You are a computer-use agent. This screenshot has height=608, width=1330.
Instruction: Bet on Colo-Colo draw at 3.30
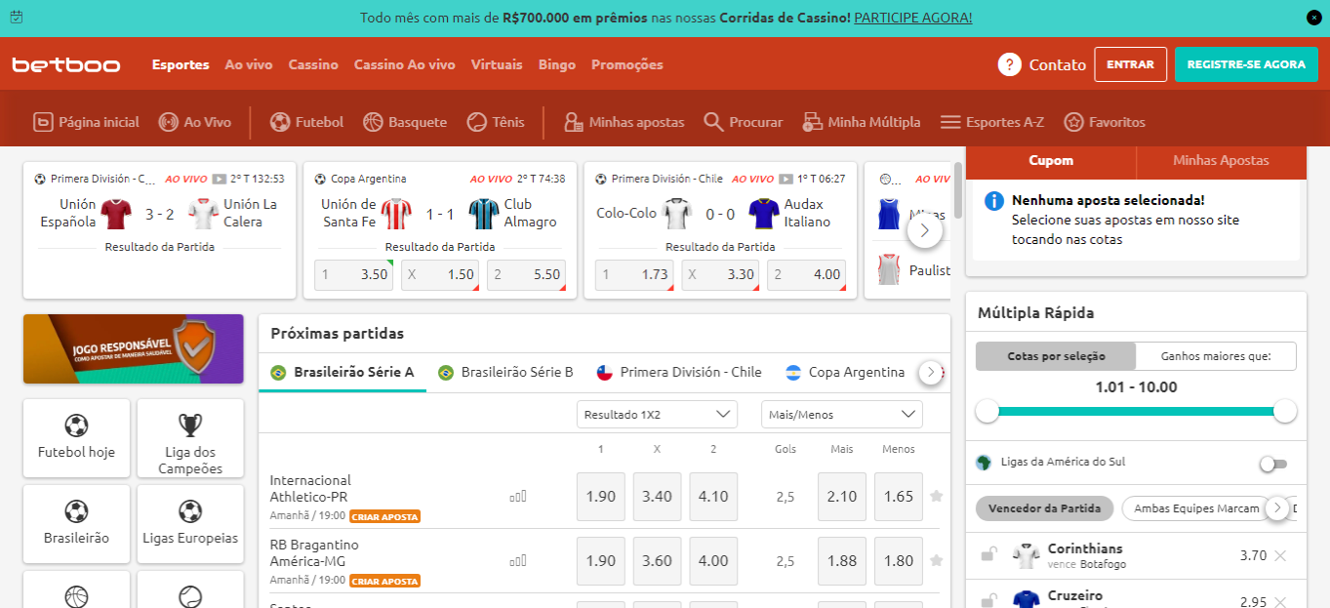click(x=720, y=275)
